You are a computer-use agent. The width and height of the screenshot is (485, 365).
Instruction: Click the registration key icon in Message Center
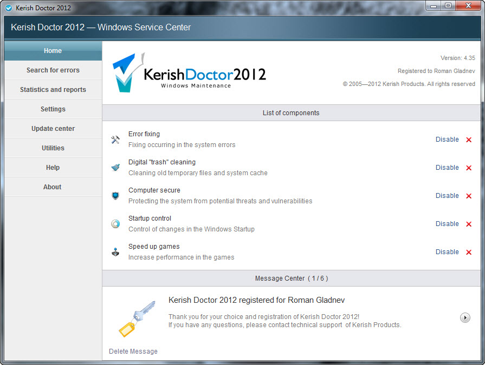(x=137, y=318)
